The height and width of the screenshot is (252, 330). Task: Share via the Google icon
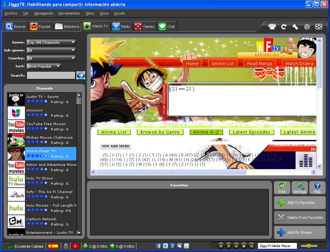(x=172, y=246)
